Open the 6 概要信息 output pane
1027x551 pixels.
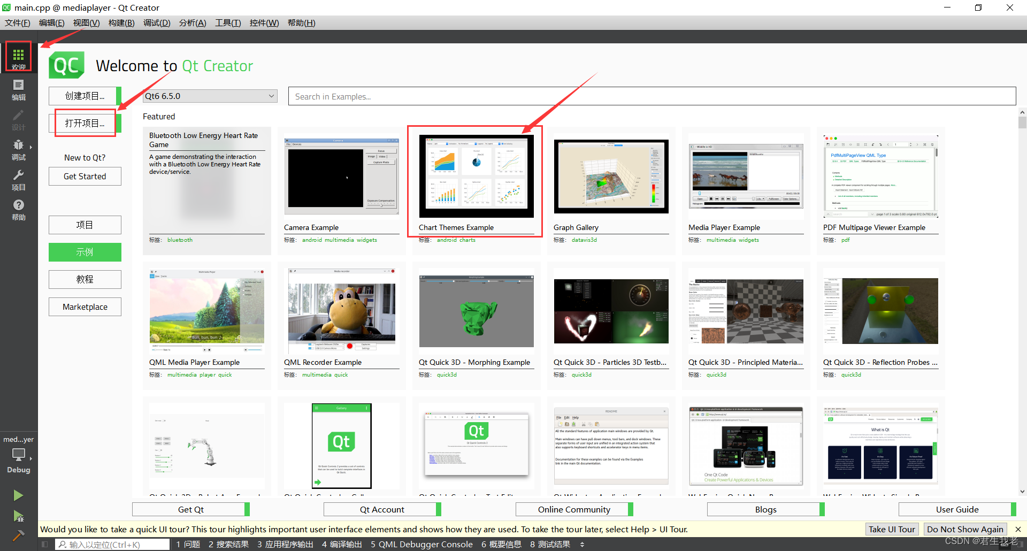pos(501,545)
